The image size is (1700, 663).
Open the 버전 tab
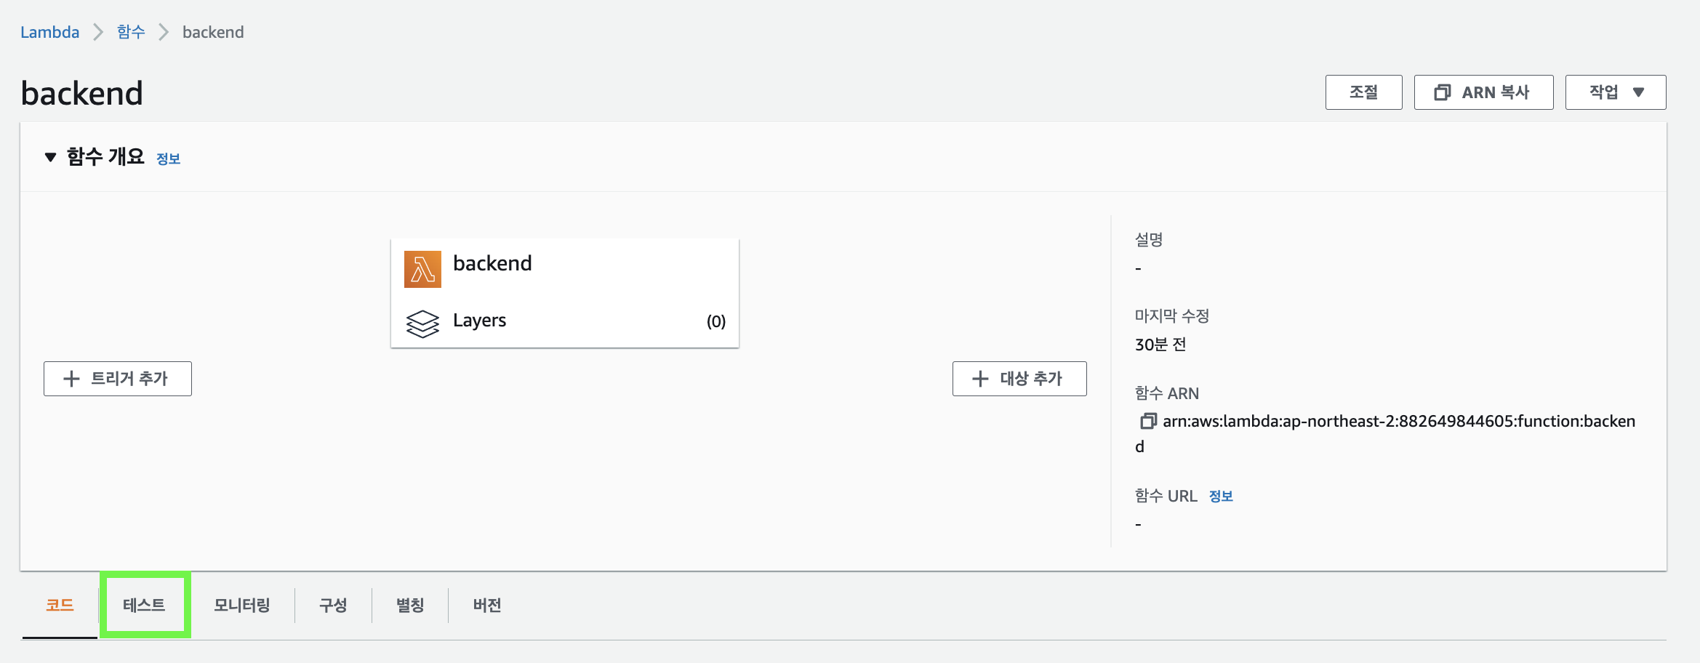click(487, 605)
